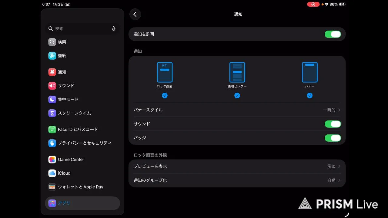The width and height of the screenshot is (388, 218).
Task: Click the 一時的 banner style value
Action: tap(329, 110)
